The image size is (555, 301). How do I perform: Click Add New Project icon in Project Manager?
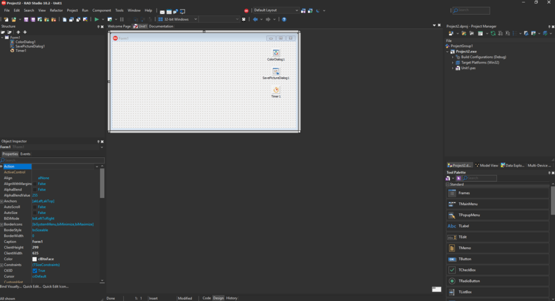pyautogui.click(x=451, y=33)
